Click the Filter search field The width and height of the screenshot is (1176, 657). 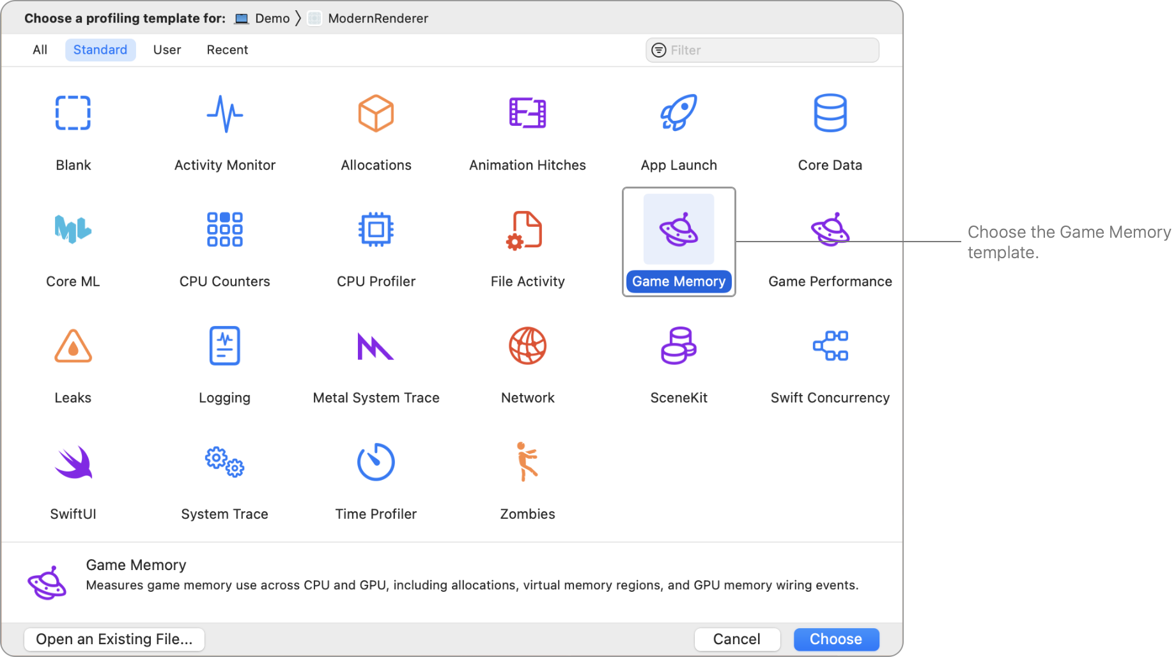point(771,50)
